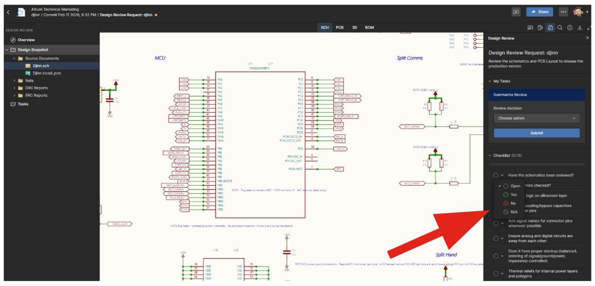The width and height of the screenshot is (595, 286).
Task: Select the document compare icon
Action: [541, 28]
